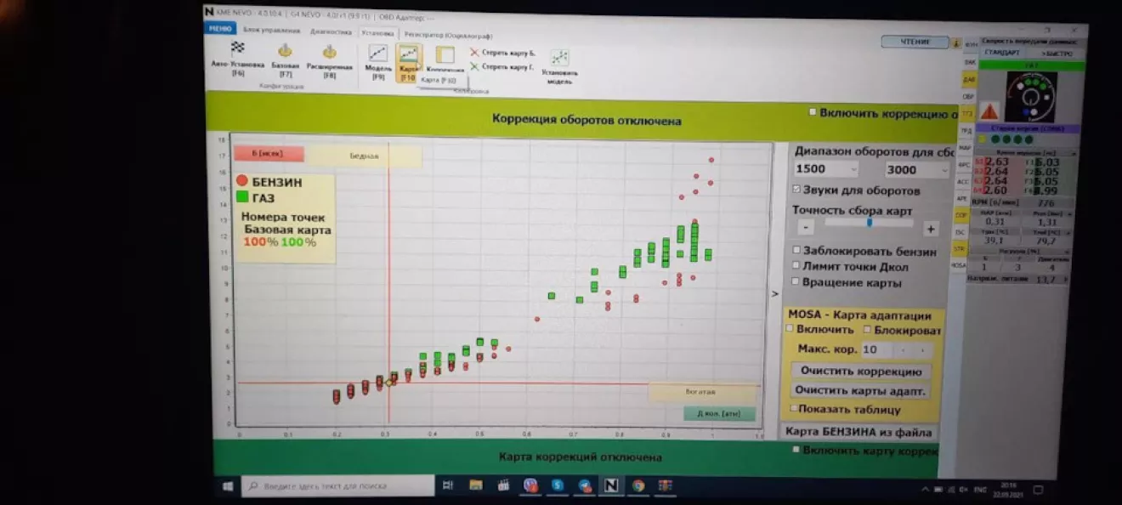Viewport: 1122px width, 505px height.
Task: Open the Модель [F9] graph icon
Action: (378, 54)
